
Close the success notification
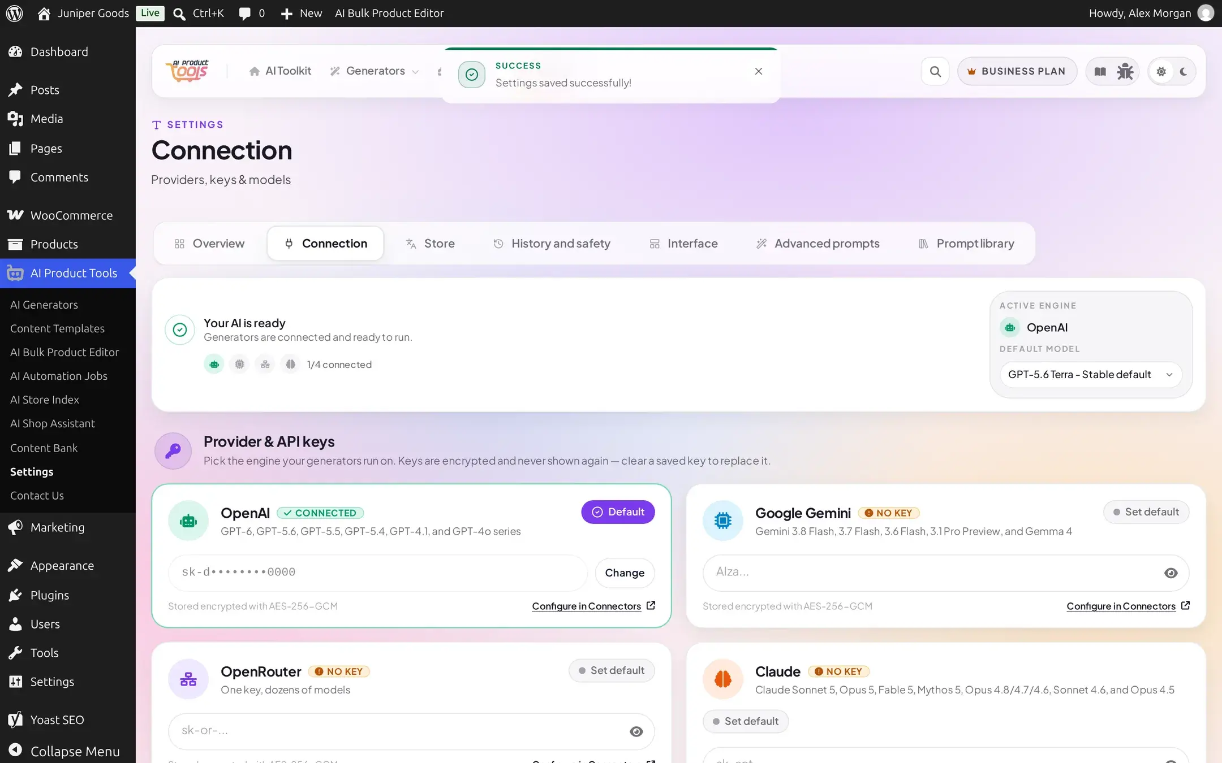pos(758,71)
